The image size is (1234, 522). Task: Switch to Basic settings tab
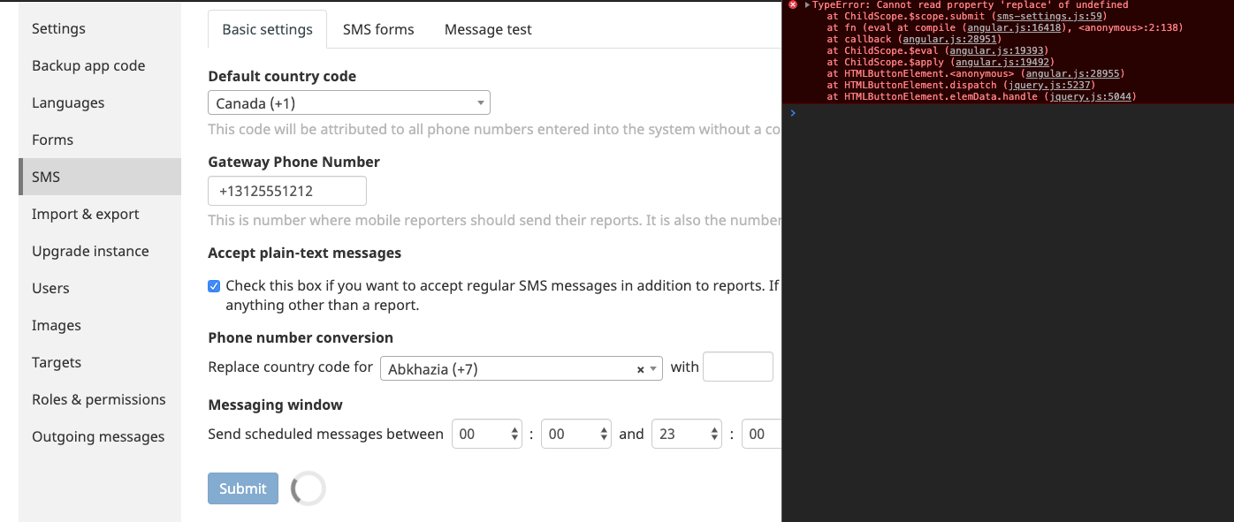coord(267,29)
